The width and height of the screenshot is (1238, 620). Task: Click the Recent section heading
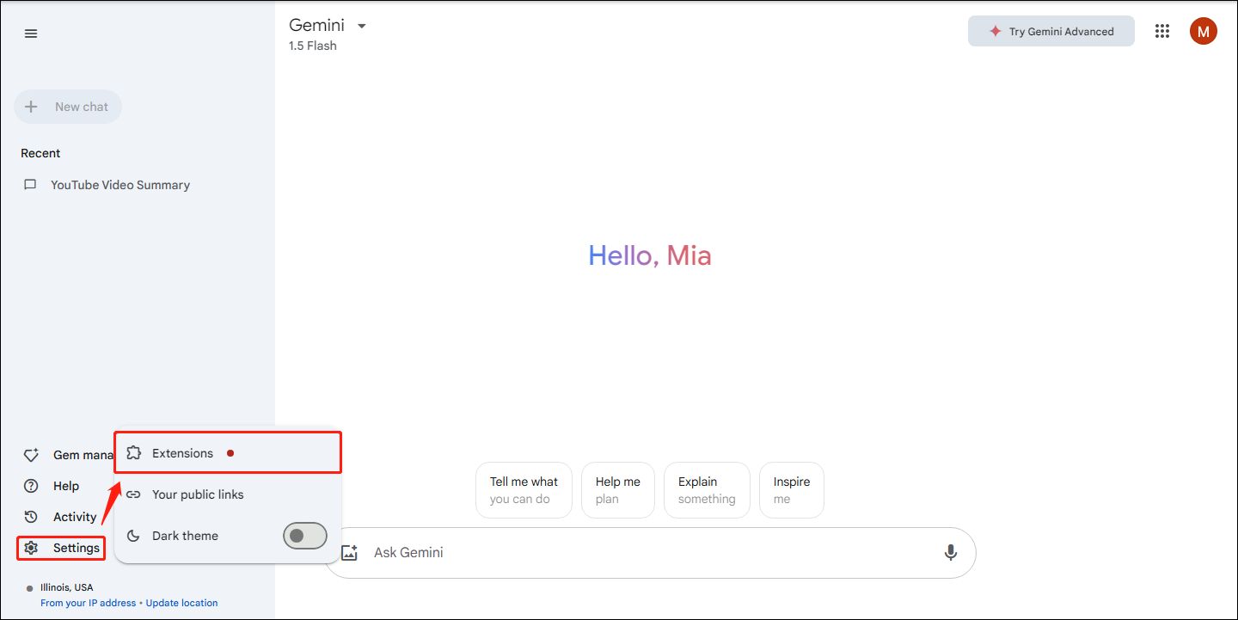pos(40,153)
